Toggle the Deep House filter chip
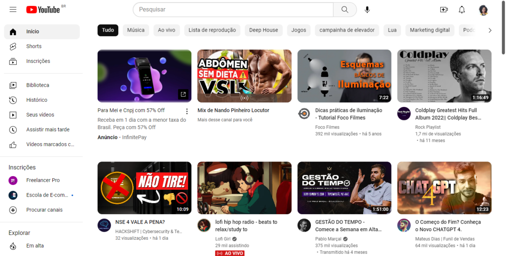This screenshot has height=256, width=506. pyautogui.click(x=263, y=30)
